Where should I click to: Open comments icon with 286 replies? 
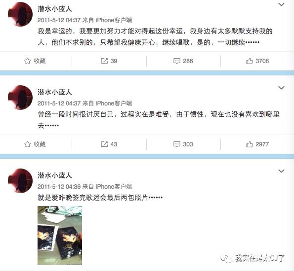click(183, 61)
